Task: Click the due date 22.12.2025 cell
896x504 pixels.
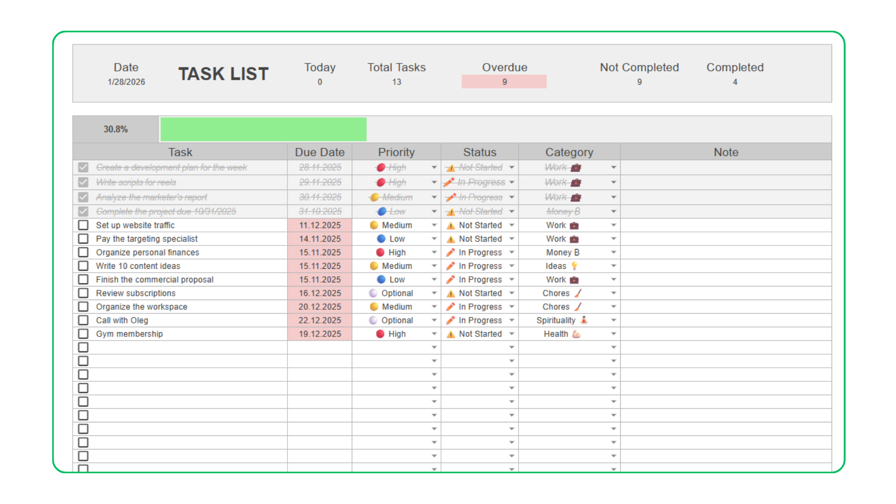Action: coord(320,321)
